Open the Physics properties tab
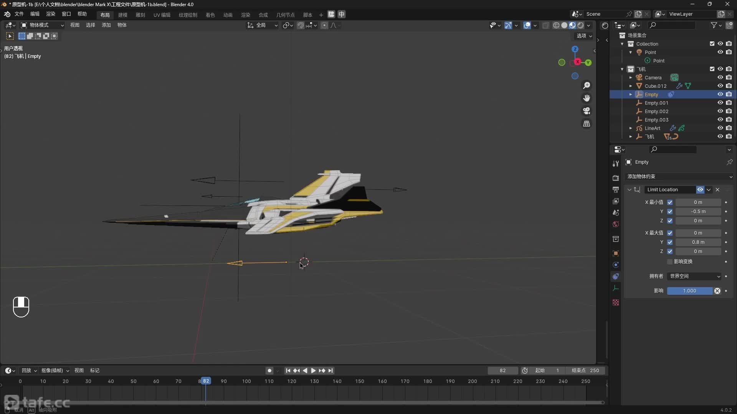The width and height of the screenshot is (737, 414). (x=616, y=265)
